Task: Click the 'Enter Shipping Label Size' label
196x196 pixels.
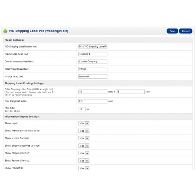Action: pyautogui.click(x=29, y=89)
